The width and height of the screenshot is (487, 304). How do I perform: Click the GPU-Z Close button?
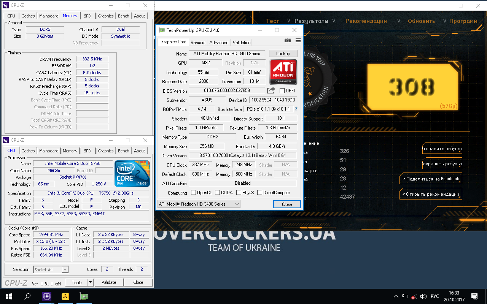coord(287,204)
